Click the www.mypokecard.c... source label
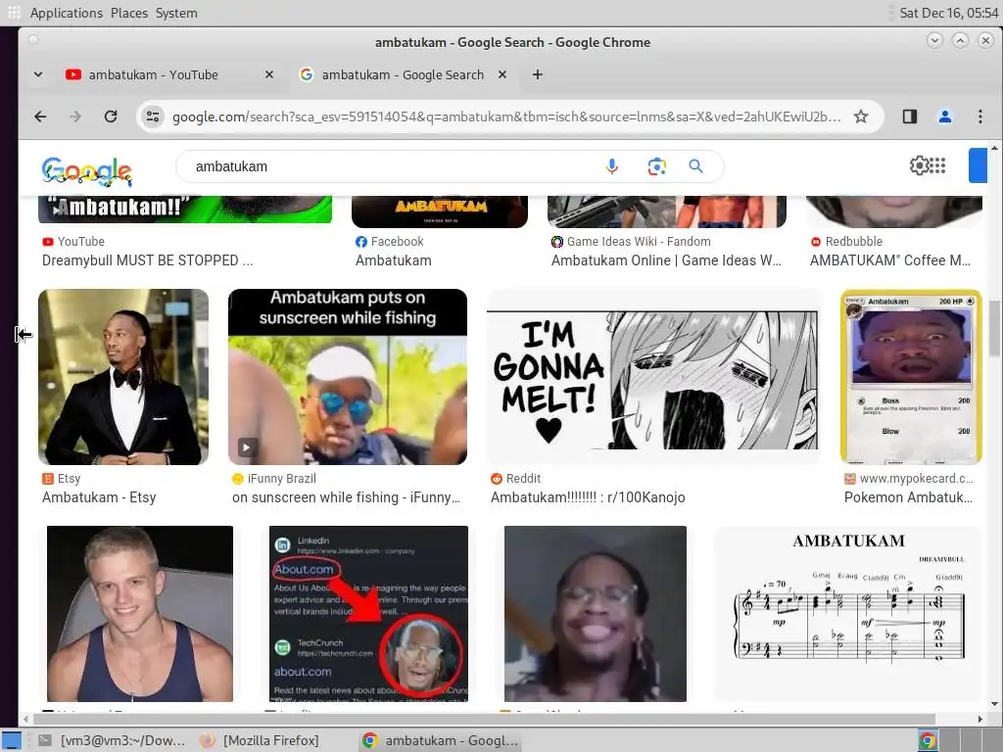Image resolution: width=1003 pixels, height=752 pixels. pyautogui.click(x=916, y=478)
